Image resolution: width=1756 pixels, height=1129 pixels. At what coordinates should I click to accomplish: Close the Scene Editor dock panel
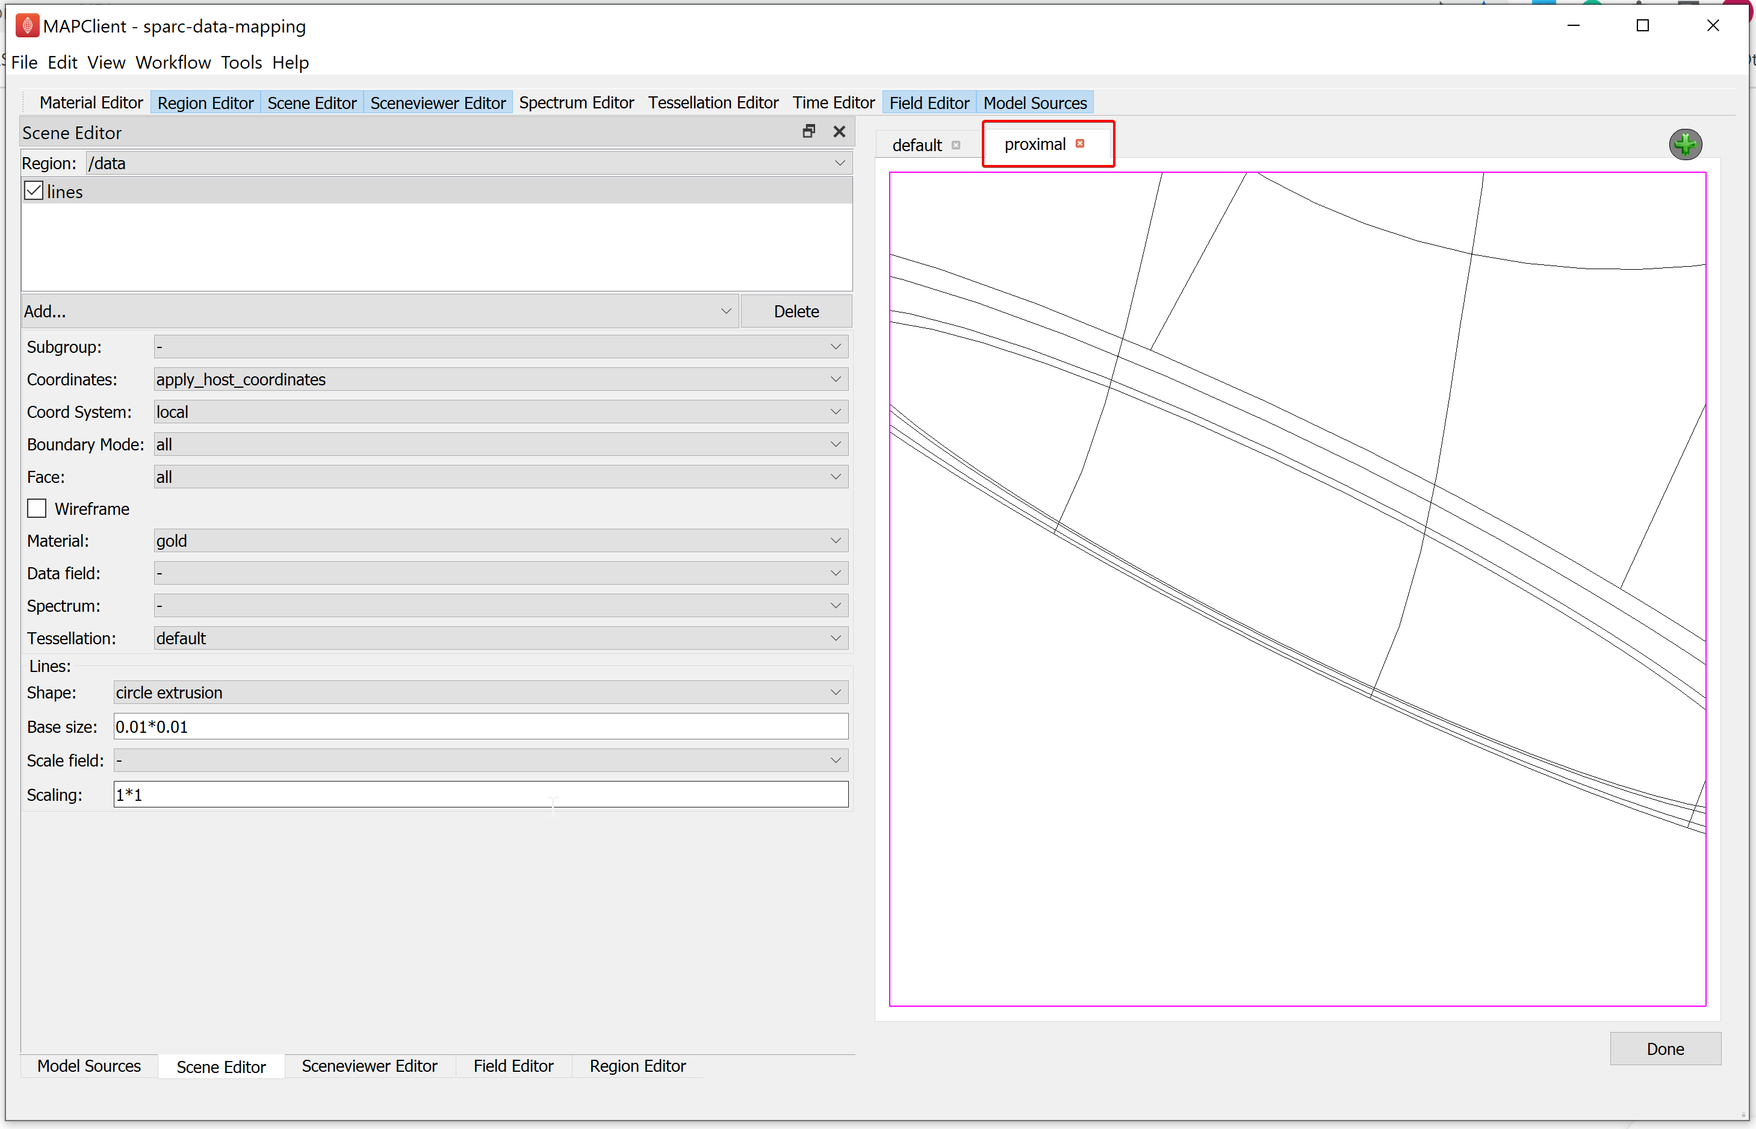pos(840,131)
